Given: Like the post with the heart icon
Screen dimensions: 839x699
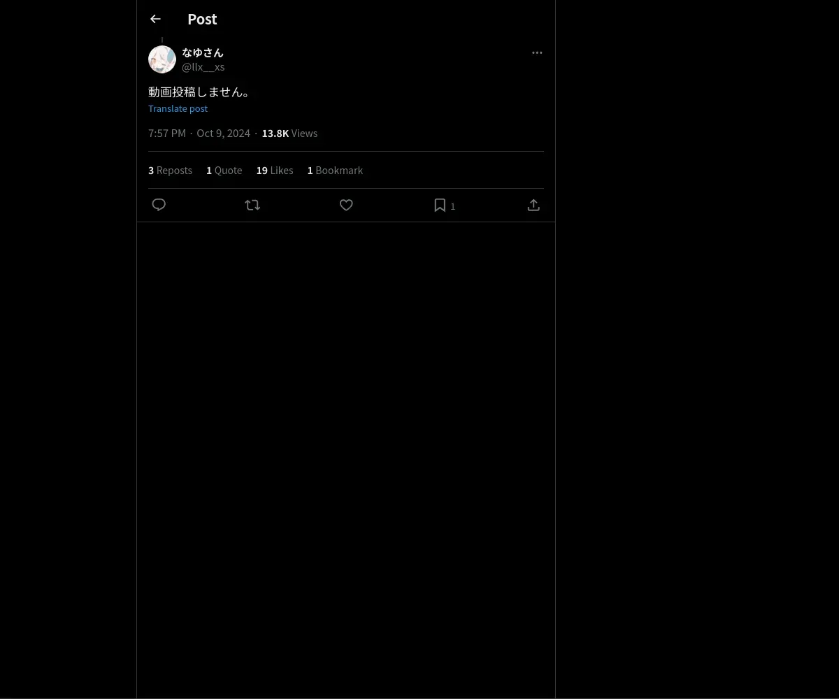Looking at the screenshot, I should 346,205.
